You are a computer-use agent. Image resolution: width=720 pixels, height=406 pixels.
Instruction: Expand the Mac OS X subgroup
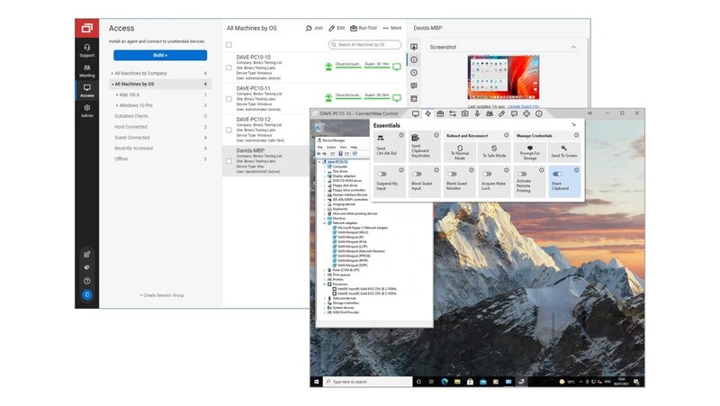pyautogui.click(x=117, y=95)
